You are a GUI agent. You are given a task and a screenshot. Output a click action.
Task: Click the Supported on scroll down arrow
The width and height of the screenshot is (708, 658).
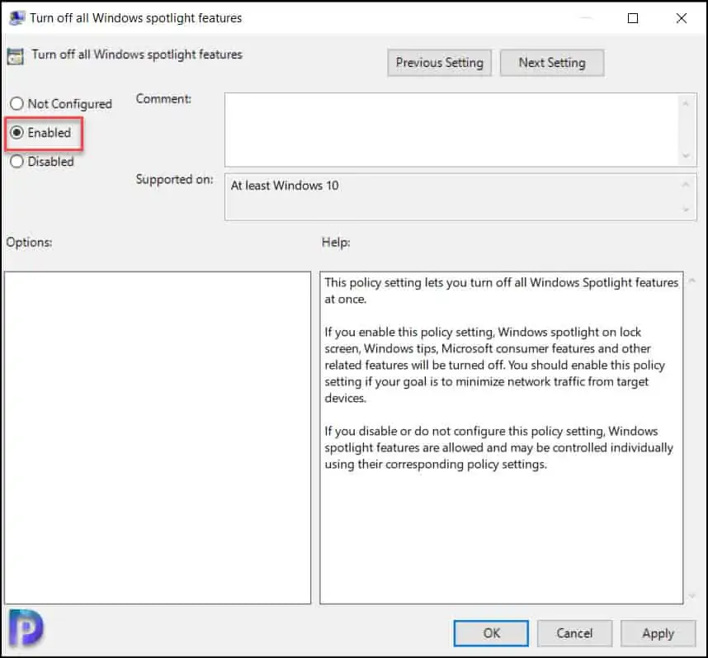[x=686, y=210]
